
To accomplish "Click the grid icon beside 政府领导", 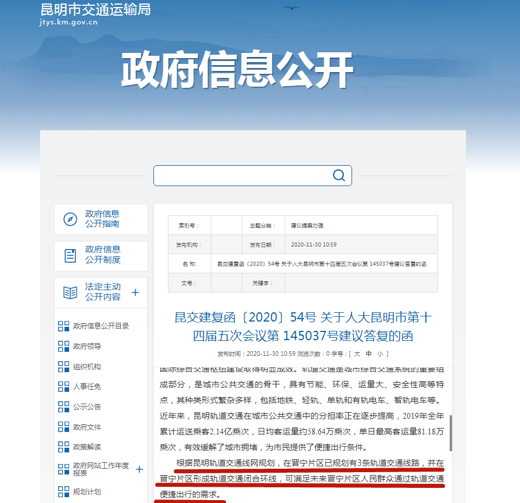I will pos(63,347).
